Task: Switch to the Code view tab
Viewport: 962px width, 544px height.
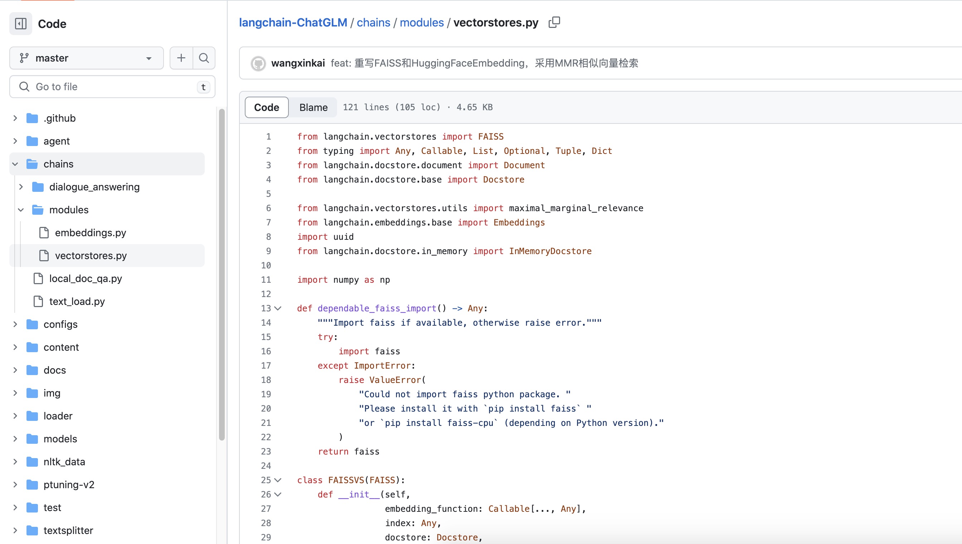Action: pos(267,107)
